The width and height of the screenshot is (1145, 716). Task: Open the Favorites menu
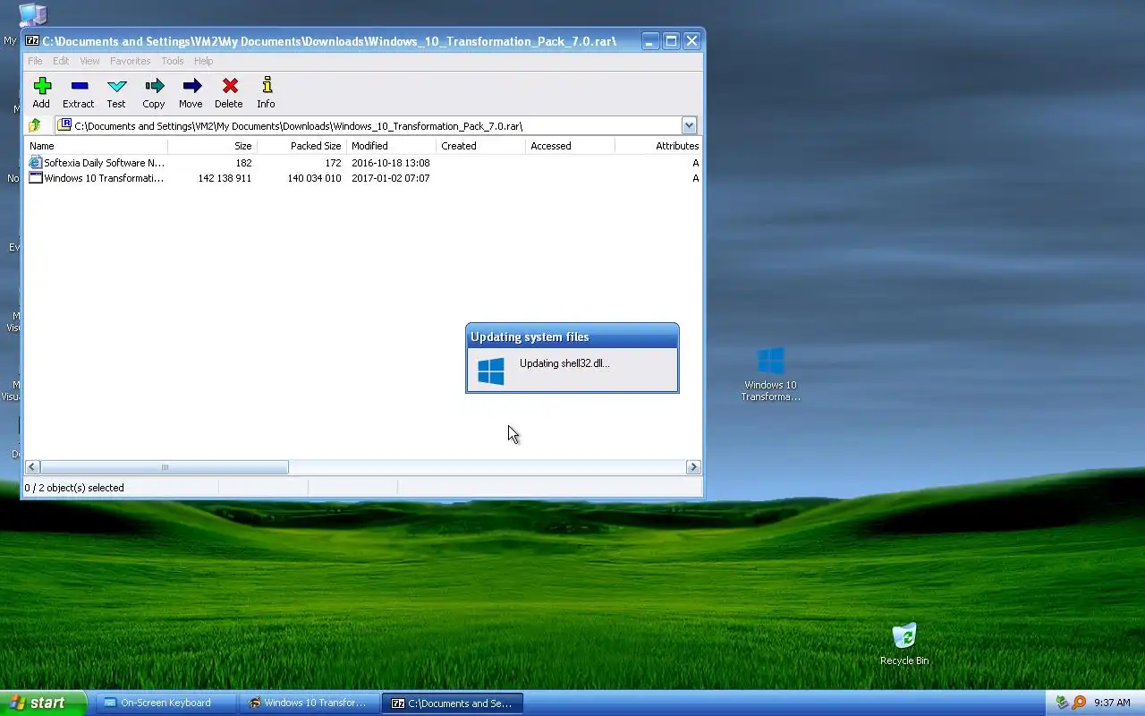click(131, 61)
